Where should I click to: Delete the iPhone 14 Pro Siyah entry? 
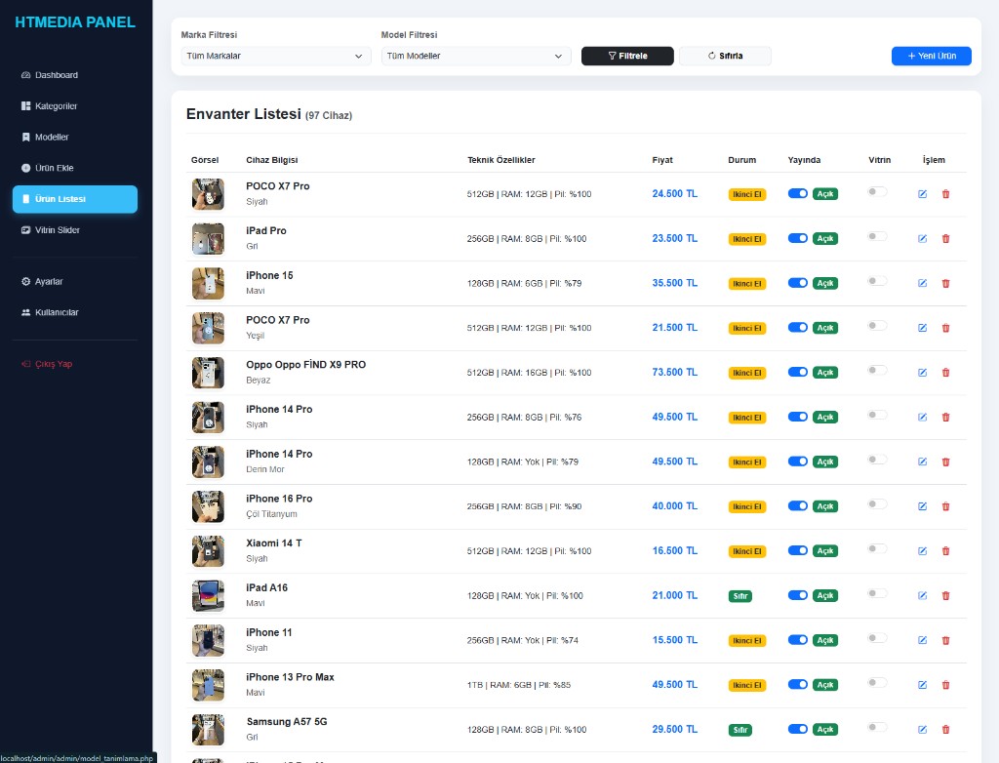click(x=945, y=417)
